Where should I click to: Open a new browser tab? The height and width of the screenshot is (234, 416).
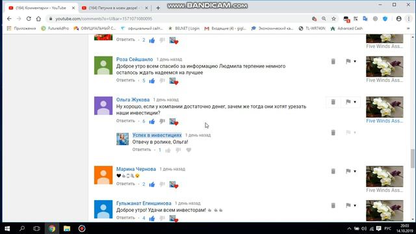[x=158, y=8]
